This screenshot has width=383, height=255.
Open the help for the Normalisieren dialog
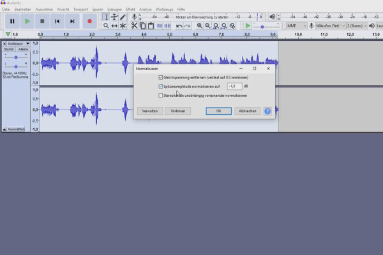[267, 111]
